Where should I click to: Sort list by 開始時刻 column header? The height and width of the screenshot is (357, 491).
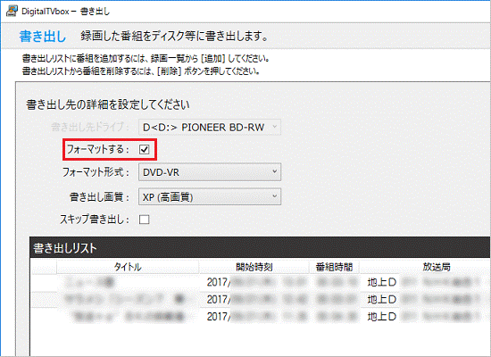(254, 267)
